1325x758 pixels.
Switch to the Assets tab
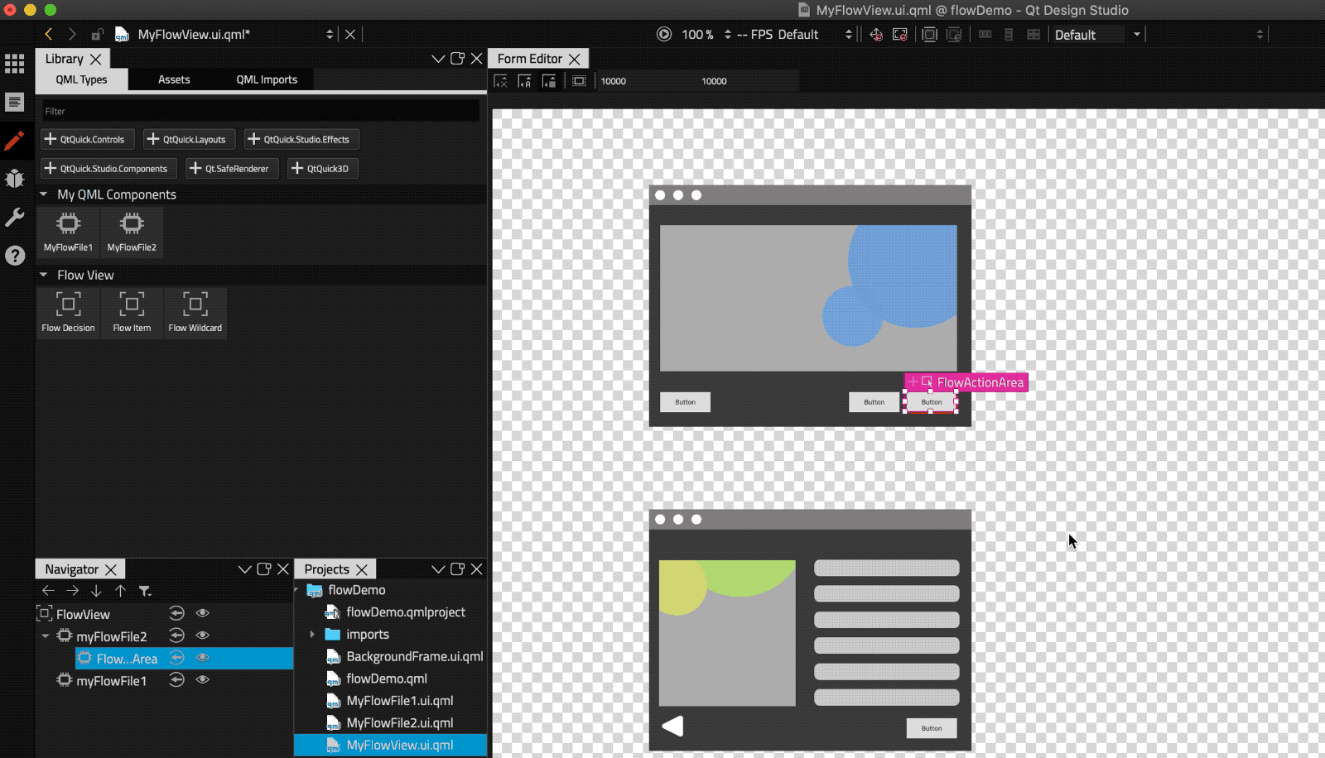(174, 79)
